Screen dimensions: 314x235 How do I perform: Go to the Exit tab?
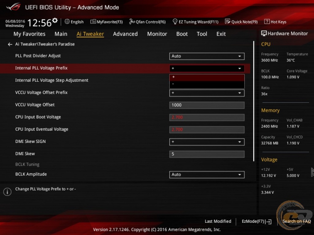(x=221, y=34)
